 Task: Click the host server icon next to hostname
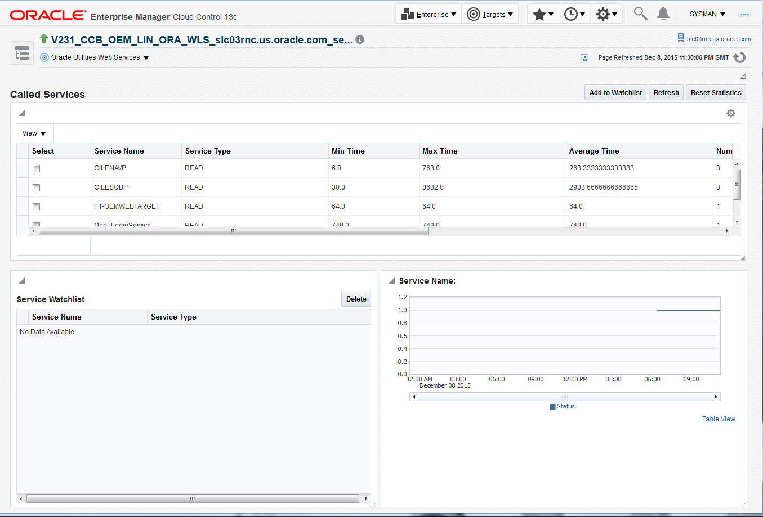pyautogui.click(x=681, y=38)
